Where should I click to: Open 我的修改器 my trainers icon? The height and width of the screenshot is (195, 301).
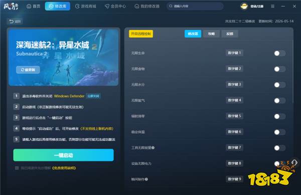[x=136, y=6]
